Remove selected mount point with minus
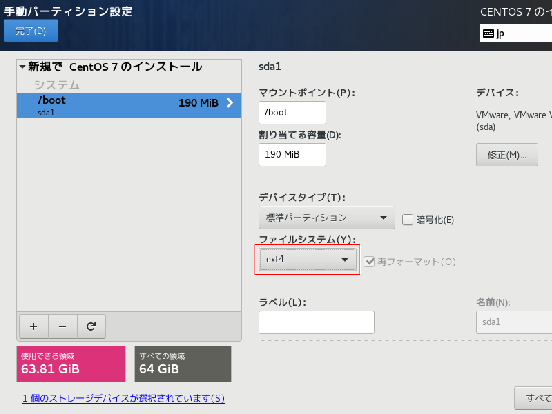Screen dimensions: 552x414 click(62, 326)
